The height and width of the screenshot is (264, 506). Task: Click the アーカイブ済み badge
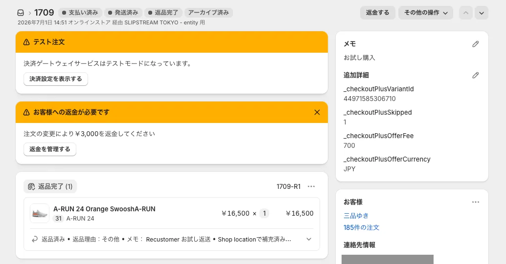[x=208, y=13]
